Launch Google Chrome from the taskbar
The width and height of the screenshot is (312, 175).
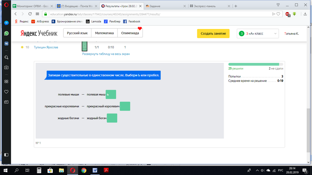[84, 170]
